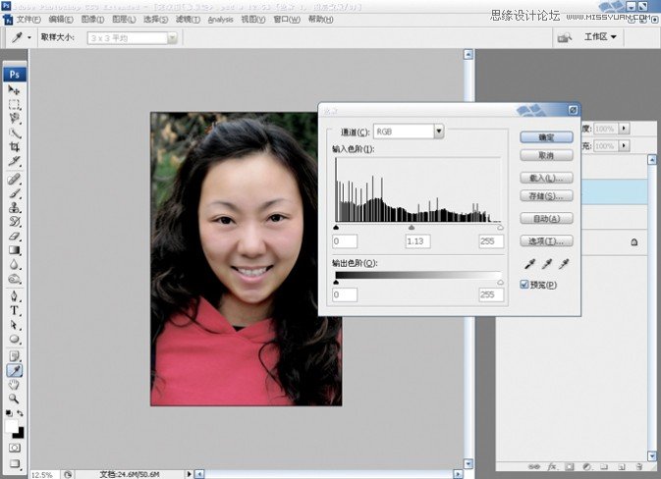
Task: Select the Rectangular Marquee tool
Action: [x=14, y=104]
